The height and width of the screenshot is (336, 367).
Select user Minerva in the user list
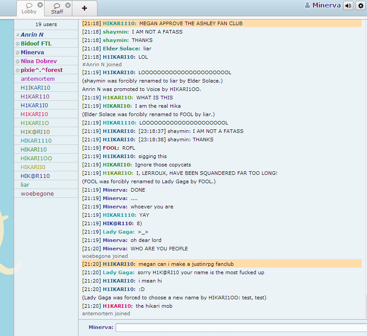click(46, 52)
